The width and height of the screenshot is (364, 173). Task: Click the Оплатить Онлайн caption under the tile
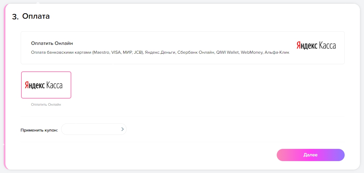point(46,105)
